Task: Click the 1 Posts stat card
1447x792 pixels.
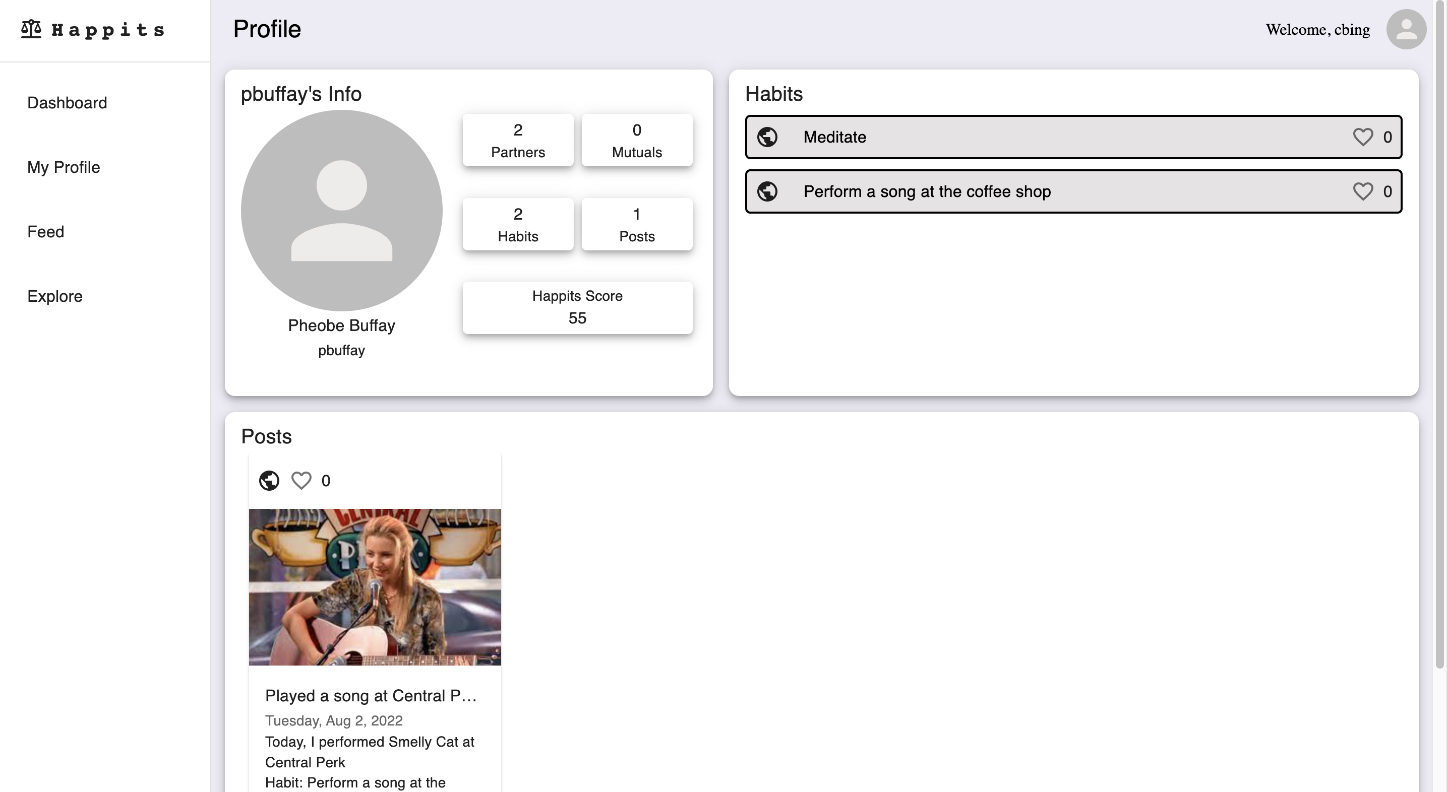Action: tap(636, 225)
